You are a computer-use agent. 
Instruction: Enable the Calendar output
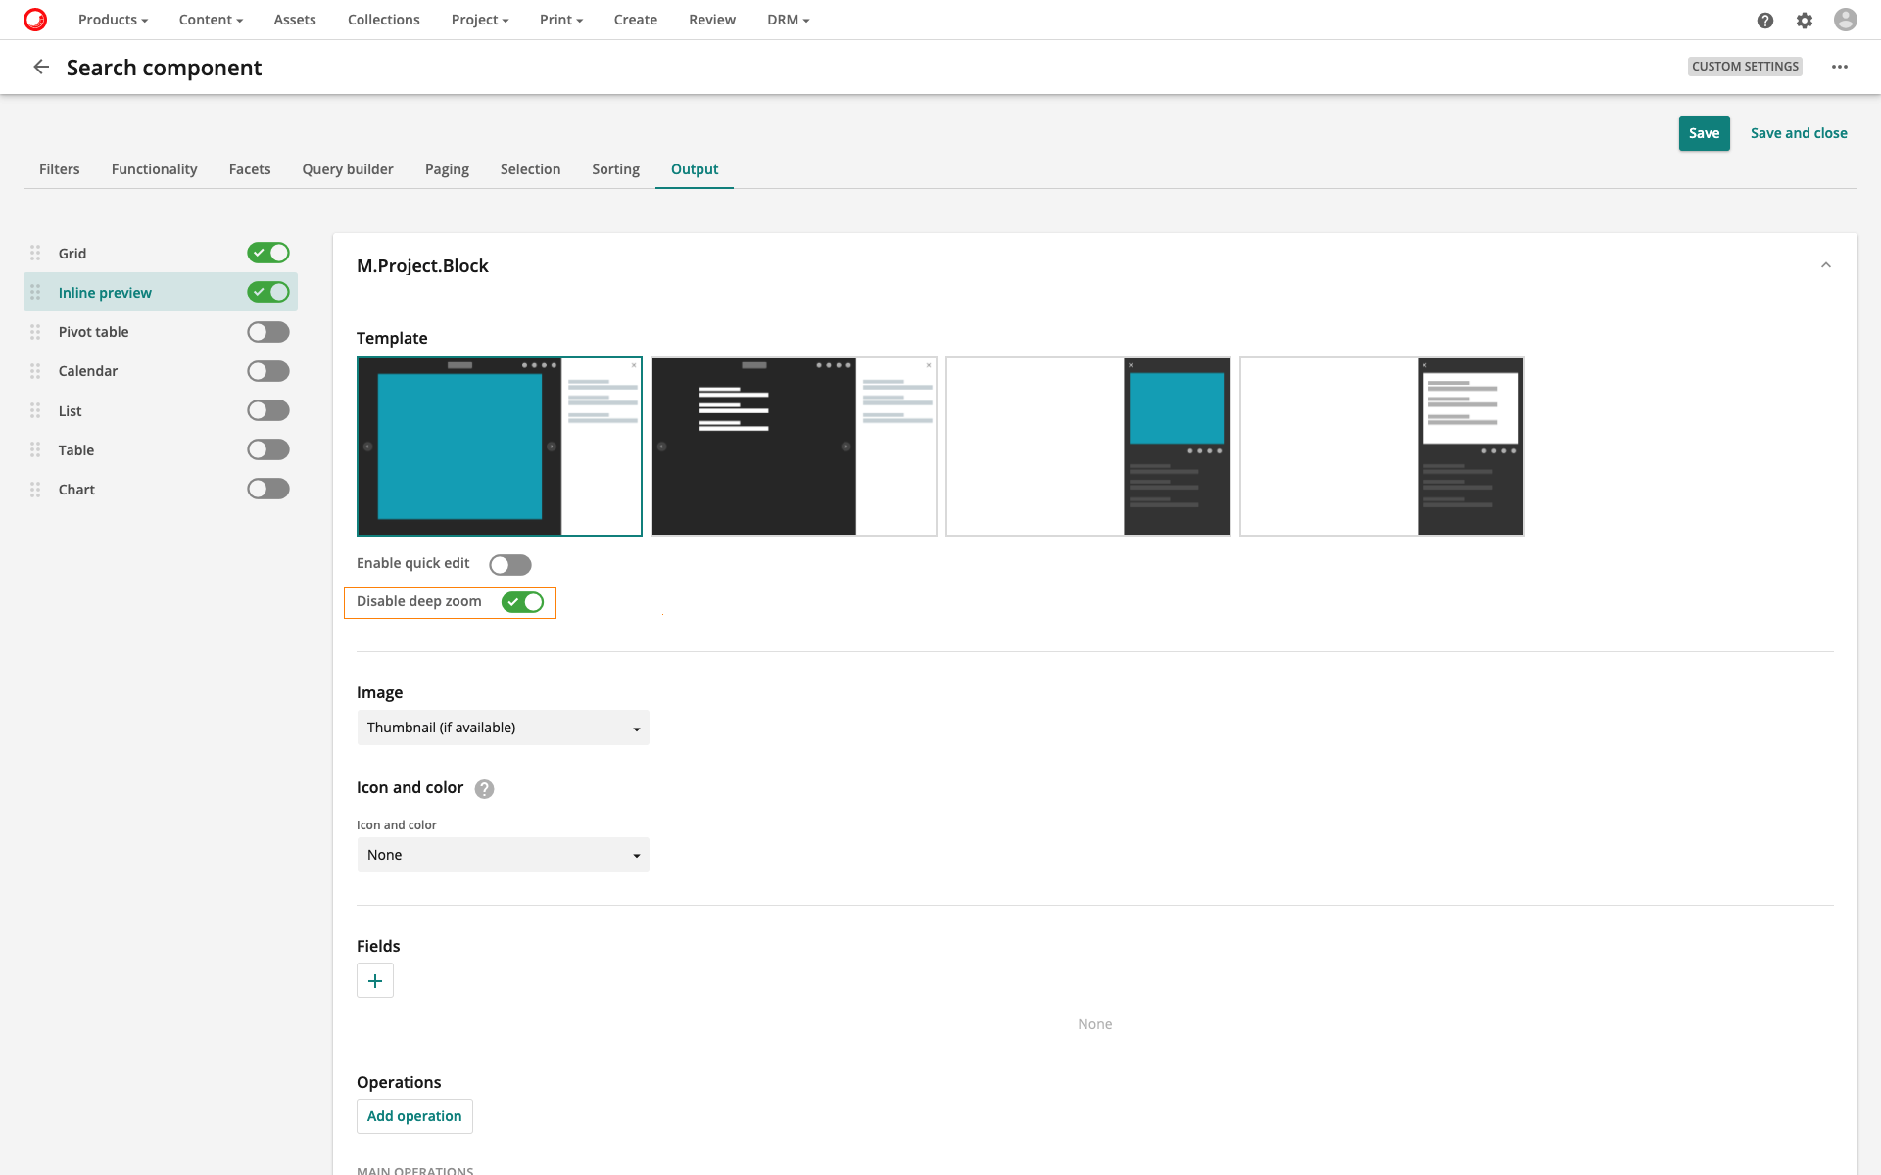tap(268, 371)
